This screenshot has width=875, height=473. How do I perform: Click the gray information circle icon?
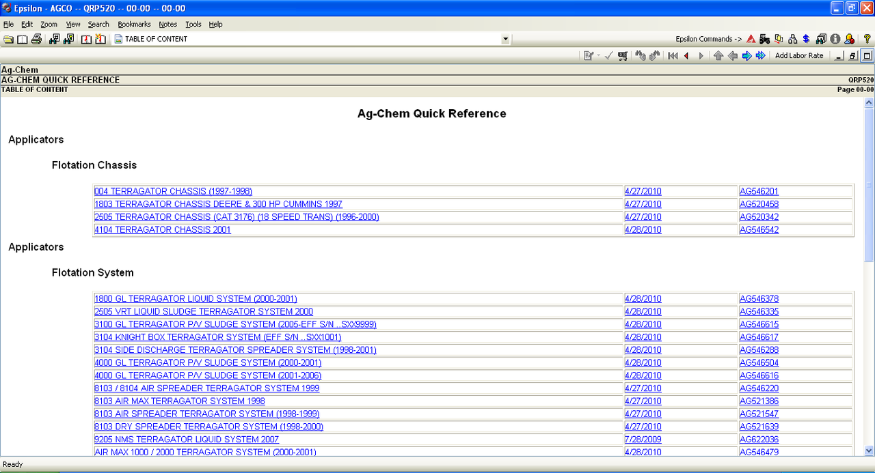[835, 39]
